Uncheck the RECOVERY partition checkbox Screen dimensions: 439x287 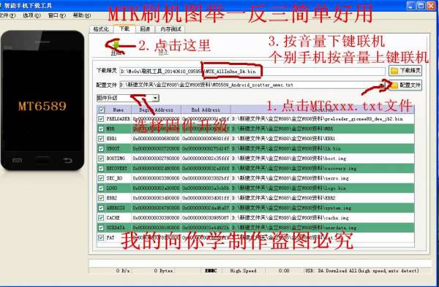click(101, 168)
